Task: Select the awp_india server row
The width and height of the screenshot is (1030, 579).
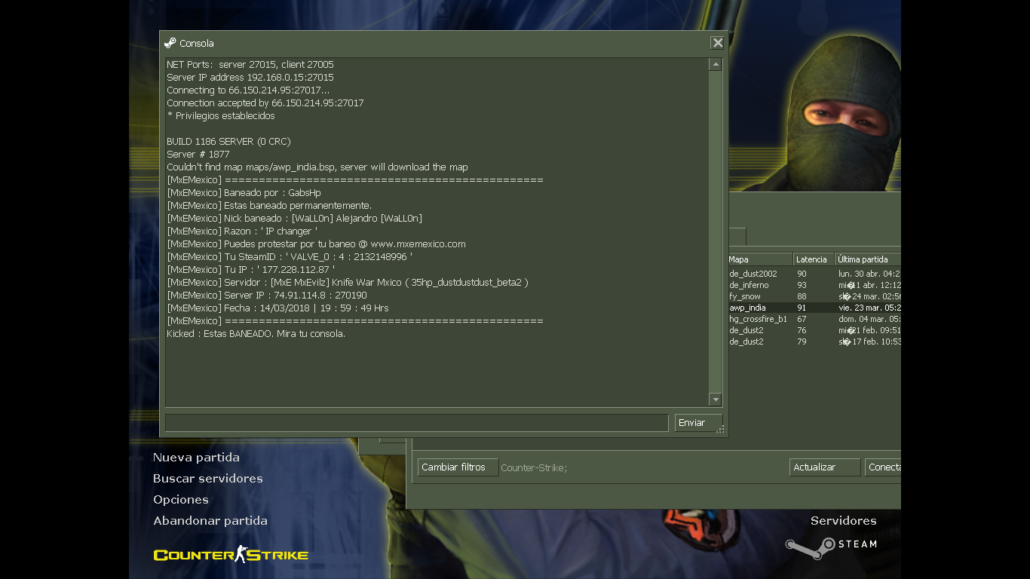Action: pos(814,308)
